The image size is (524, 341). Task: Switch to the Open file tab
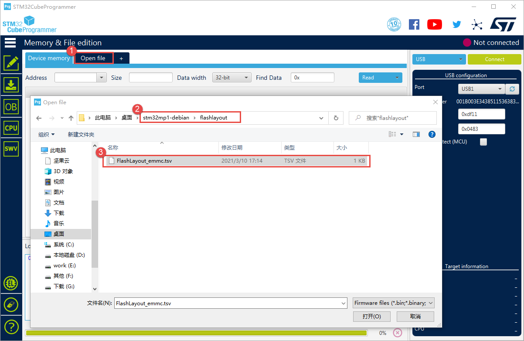(x=93, y=58)
